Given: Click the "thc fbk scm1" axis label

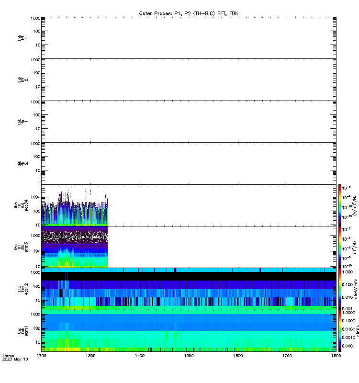Looking at the screenshot, I should [x=22, y=331].
